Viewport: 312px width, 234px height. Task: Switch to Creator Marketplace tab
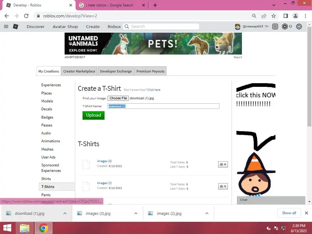tap(79, 71)
